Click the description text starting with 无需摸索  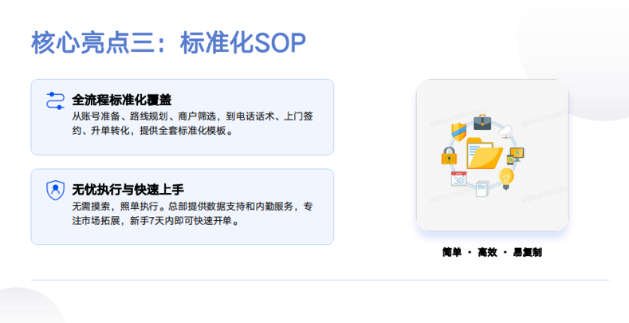tap(191, 213)
